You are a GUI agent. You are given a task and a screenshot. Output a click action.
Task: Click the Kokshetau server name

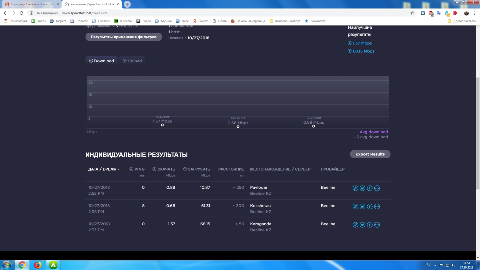click(x=260, y=206)
